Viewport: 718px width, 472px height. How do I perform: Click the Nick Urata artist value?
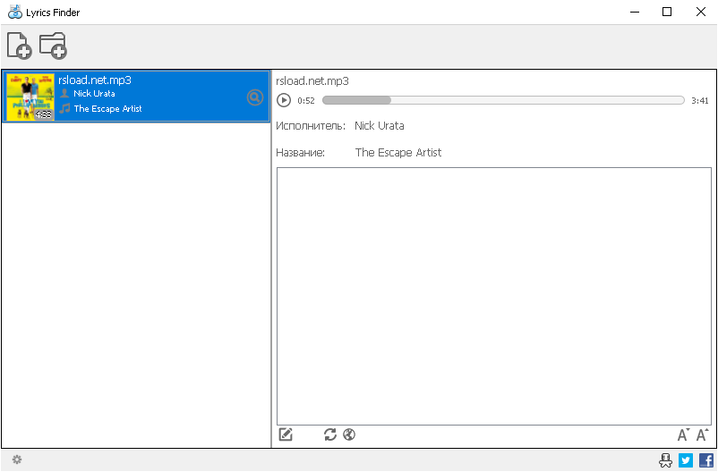click(380, 126)
